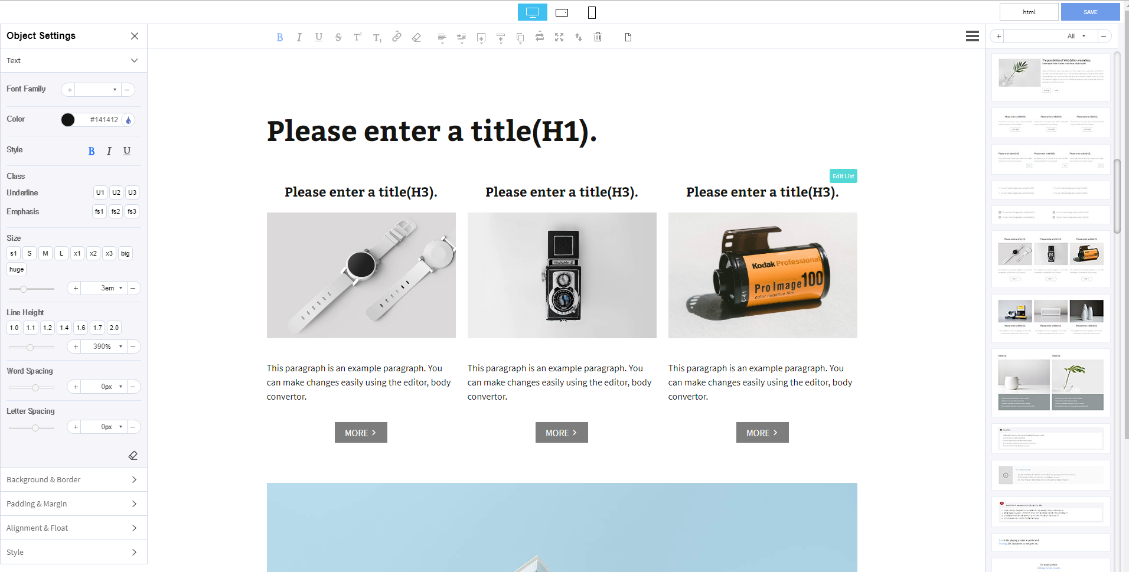
Task: Open the Padding & Margin section
Action: [x=73, y=504]
